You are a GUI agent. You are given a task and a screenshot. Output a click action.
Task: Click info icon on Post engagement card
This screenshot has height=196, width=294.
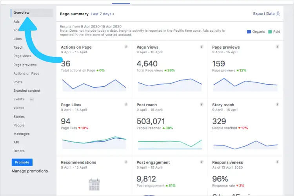tap(201, 162)
